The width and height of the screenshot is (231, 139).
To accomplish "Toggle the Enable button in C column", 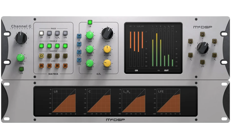I will point(49,46).
